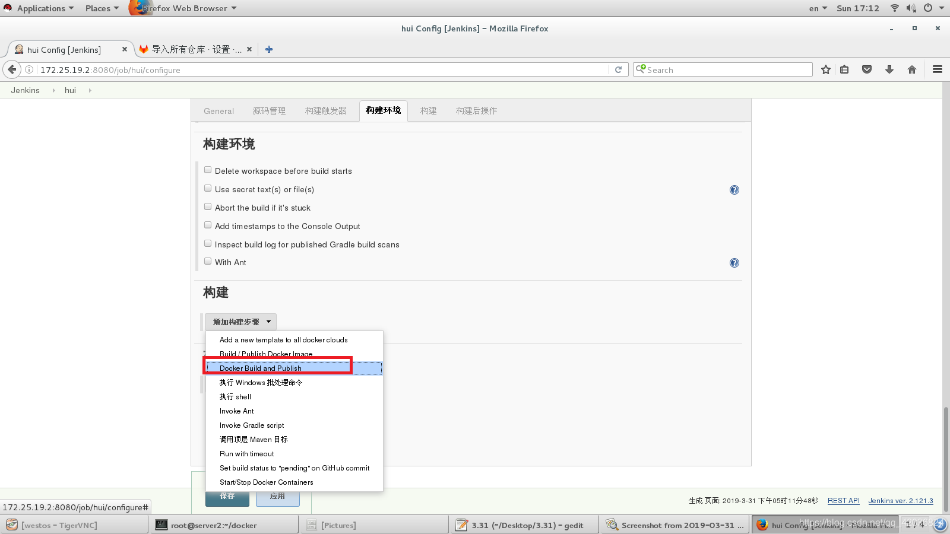Image resolution: width=950 pixels, height=534 pixels.
Task: Open the Firefox Web Browser app menu
Action: (183, 8)
